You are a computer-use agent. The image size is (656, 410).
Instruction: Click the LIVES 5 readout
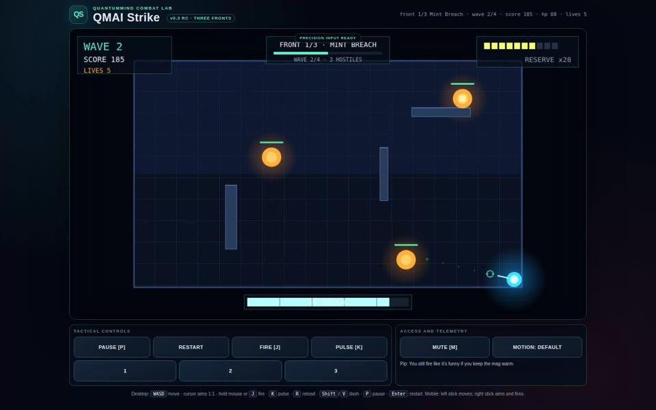[x=97, y=70]
